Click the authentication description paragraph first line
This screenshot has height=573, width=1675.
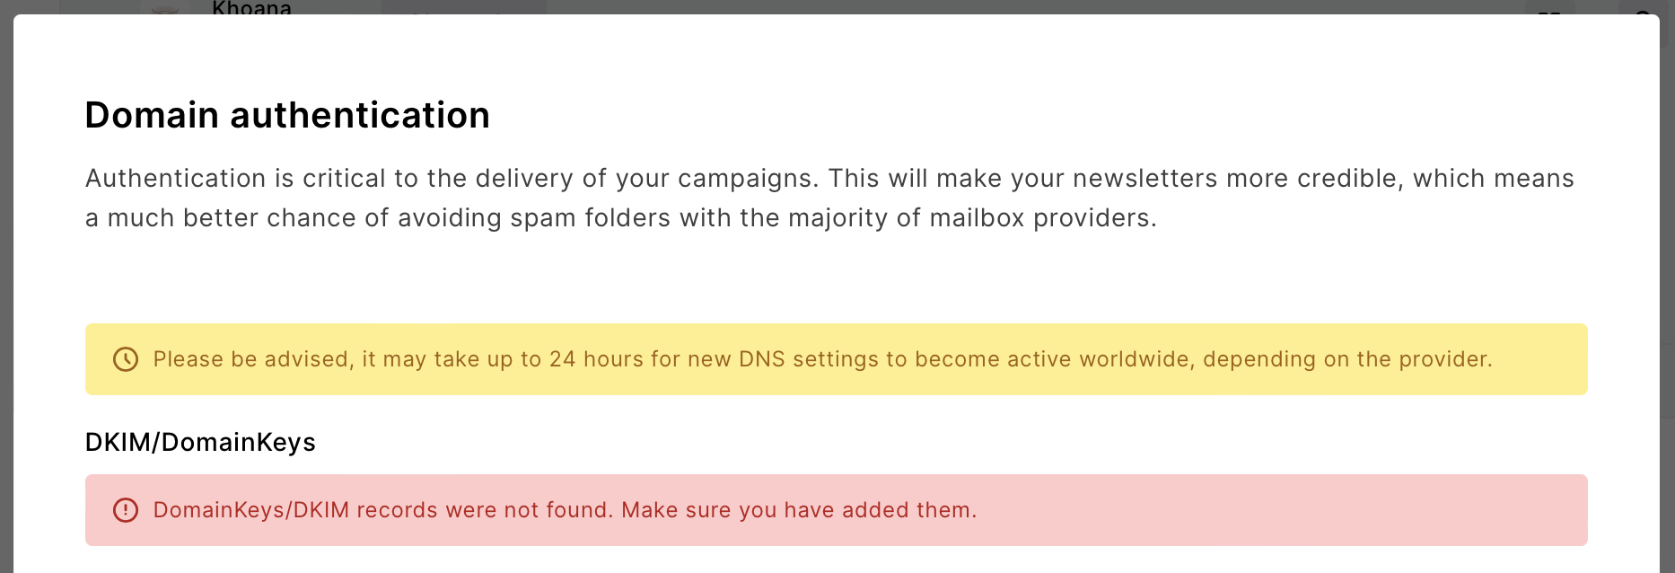(829, 178)
